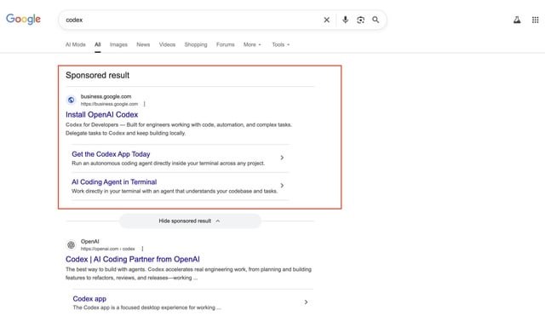Click the magnifying glass search icon
The image size is (545, 316).
[376, 20]
